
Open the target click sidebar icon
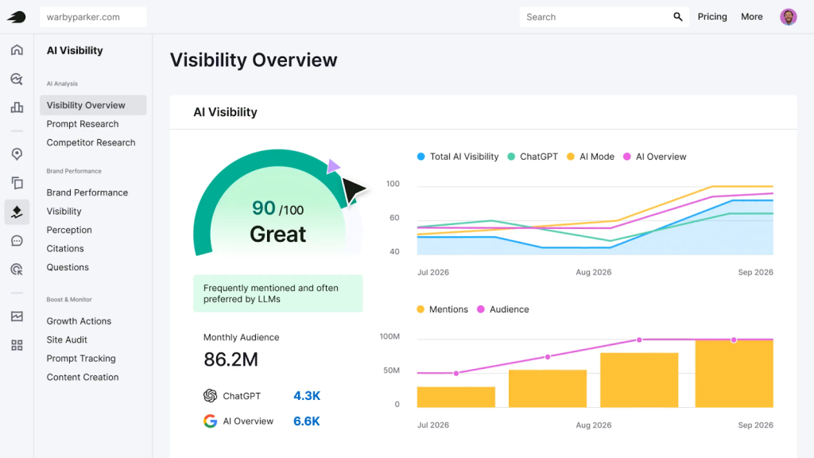[x=17, y=270]
